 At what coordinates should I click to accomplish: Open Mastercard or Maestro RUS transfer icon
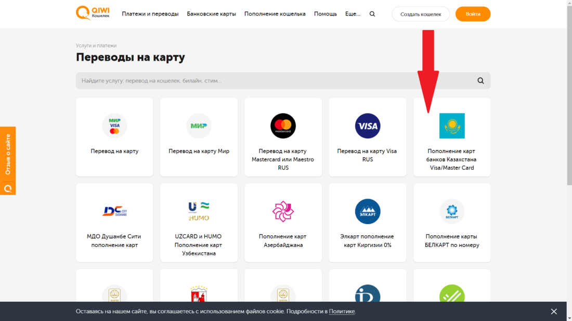(x=283, y=125)
